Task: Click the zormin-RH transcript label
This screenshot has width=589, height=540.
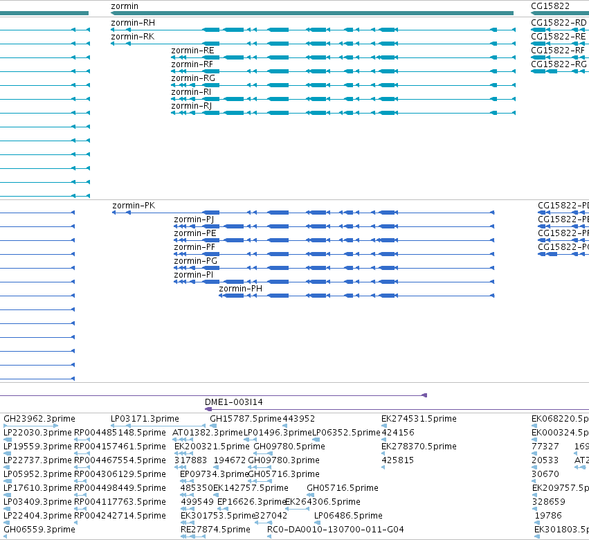Action: (133, 23)
